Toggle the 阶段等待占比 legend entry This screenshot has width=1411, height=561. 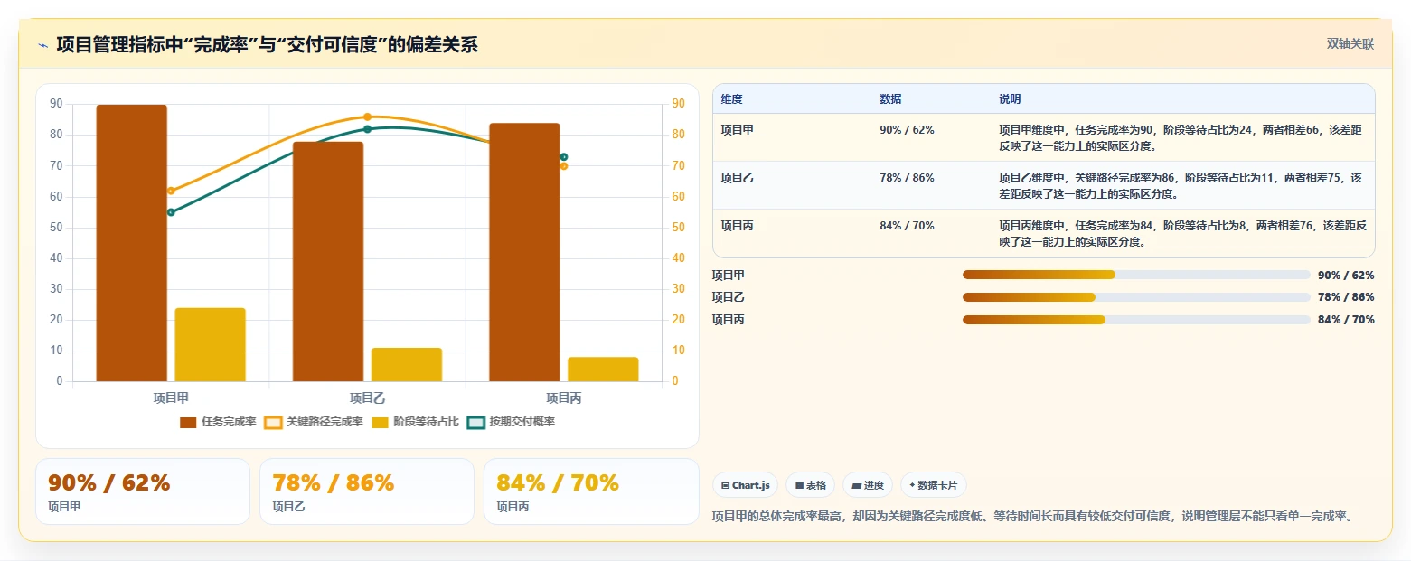(416, 422)
